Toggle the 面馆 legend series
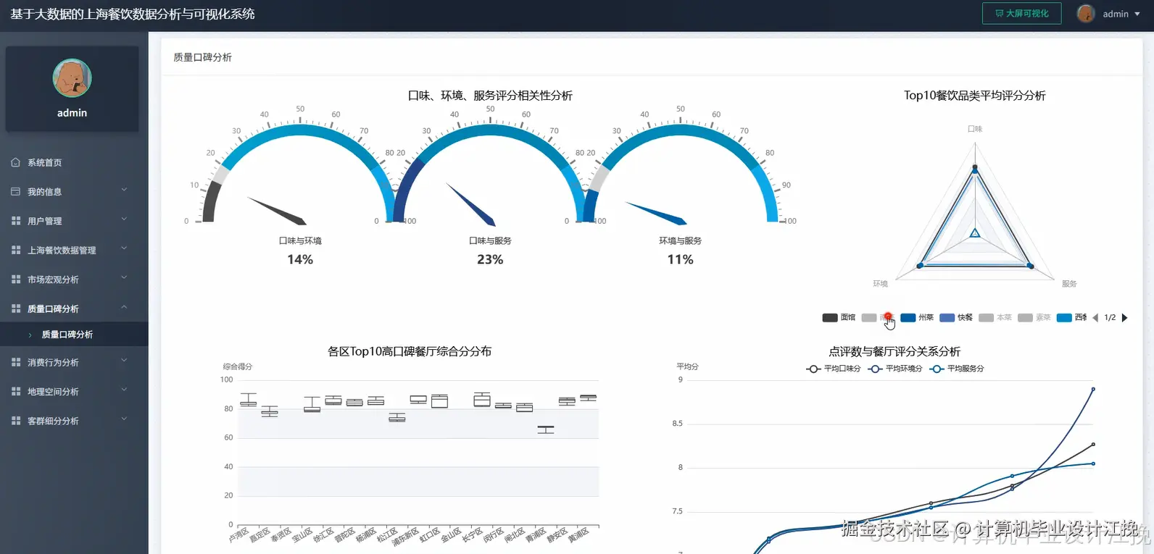 point(839,318)
